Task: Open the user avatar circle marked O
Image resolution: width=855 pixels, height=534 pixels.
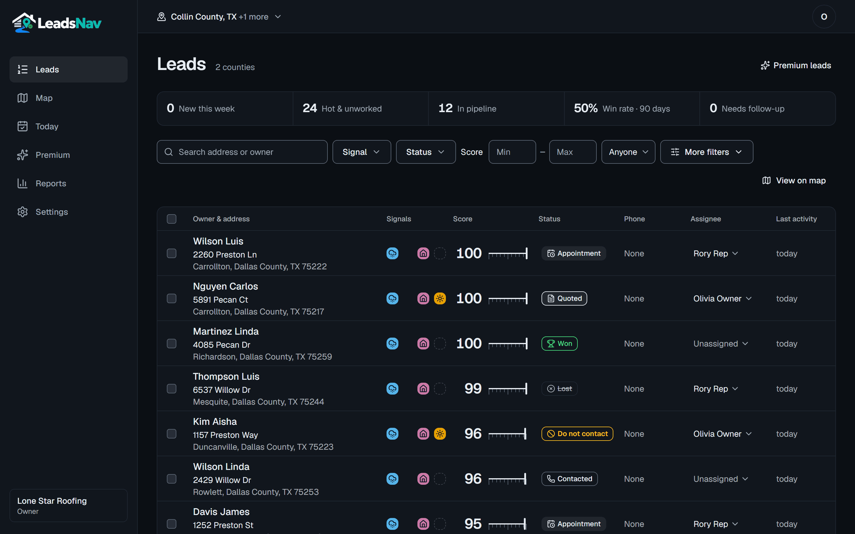Action: [x=824, y=17]
